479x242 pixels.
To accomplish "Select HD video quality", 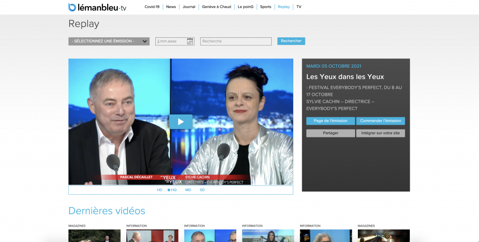I will (160, 190).
